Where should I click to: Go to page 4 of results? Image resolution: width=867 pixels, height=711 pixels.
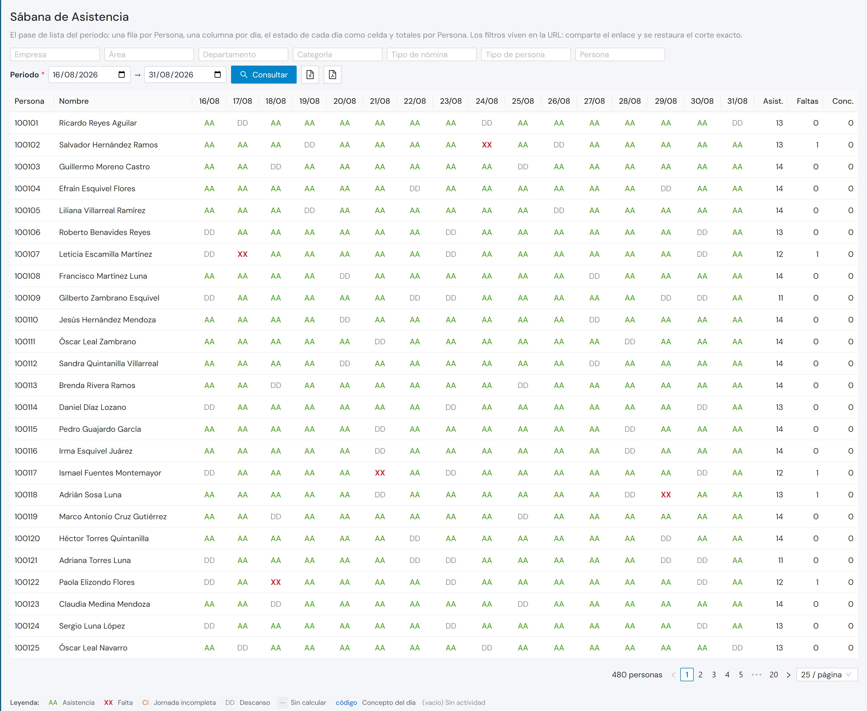click(x=727, y=675)
